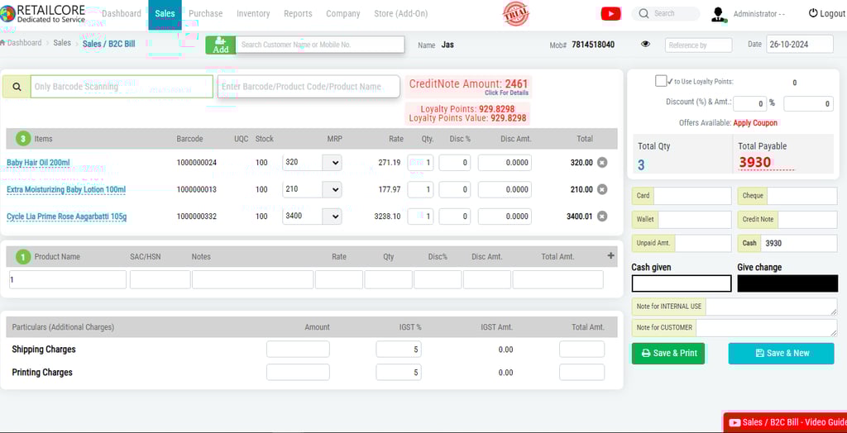Open the YouTube icon in header
Image resolution: width=847 pixels, height=433 pixels.
click(x=610, y=14)
